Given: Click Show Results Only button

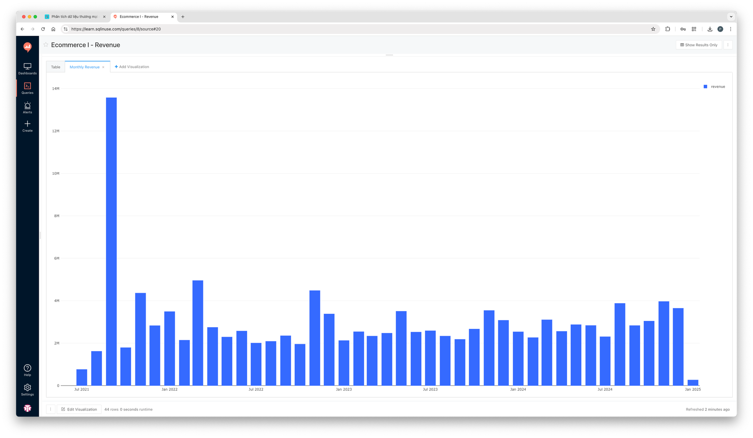Looking at the screenshot, I should (x=699, y=45).
